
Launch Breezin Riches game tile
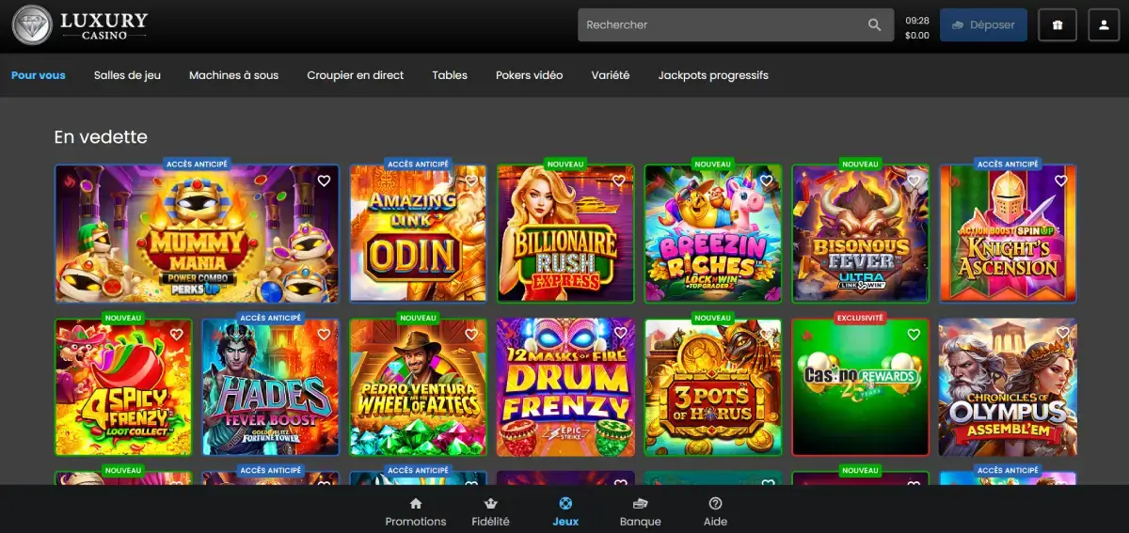[713, 234]
